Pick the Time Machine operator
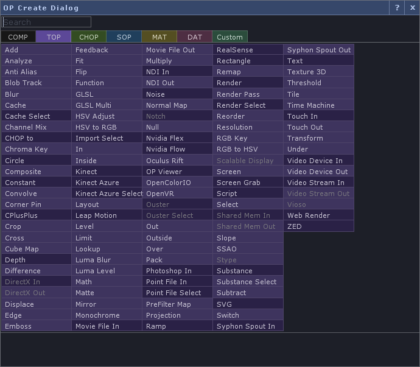 (x=319, y=105)
